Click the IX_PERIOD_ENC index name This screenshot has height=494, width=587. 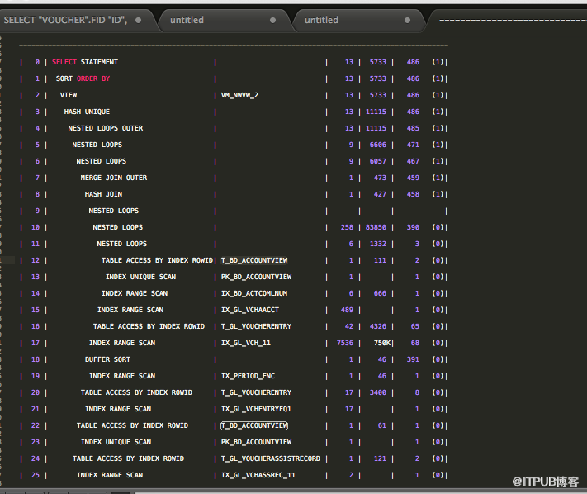point(248,376)
